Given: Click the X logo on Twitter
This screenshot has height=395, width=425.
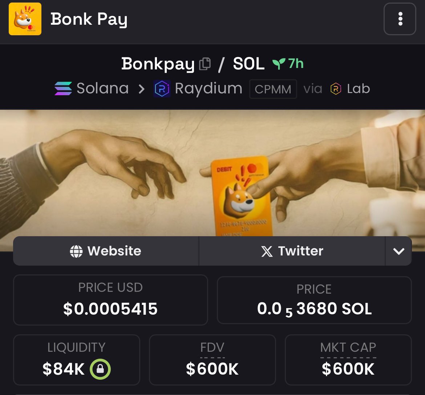Looking at the screenshot, I should click(x=267, y=251).
